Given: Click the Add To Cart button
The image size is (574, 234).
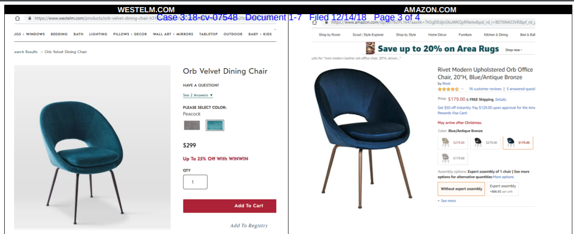Looking at the screenshot, I should tap(230, 206).
